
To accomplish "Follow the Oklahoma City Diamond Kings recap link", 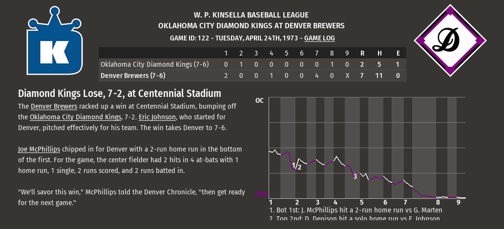I will coord(75,117).
